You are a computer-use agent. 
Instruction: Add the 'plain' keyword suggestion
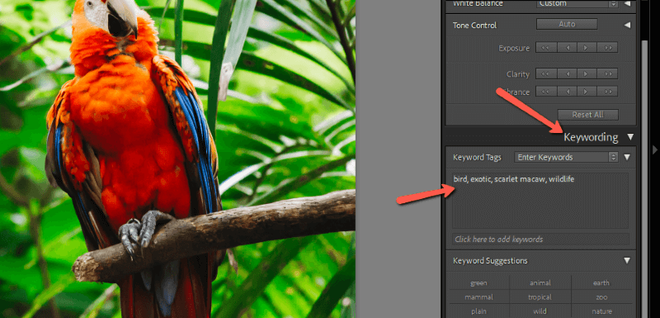(479, 311)
